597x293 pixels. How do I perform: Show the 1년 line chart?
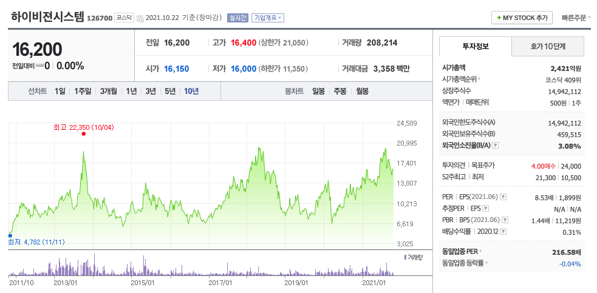[x=131, y=92]
